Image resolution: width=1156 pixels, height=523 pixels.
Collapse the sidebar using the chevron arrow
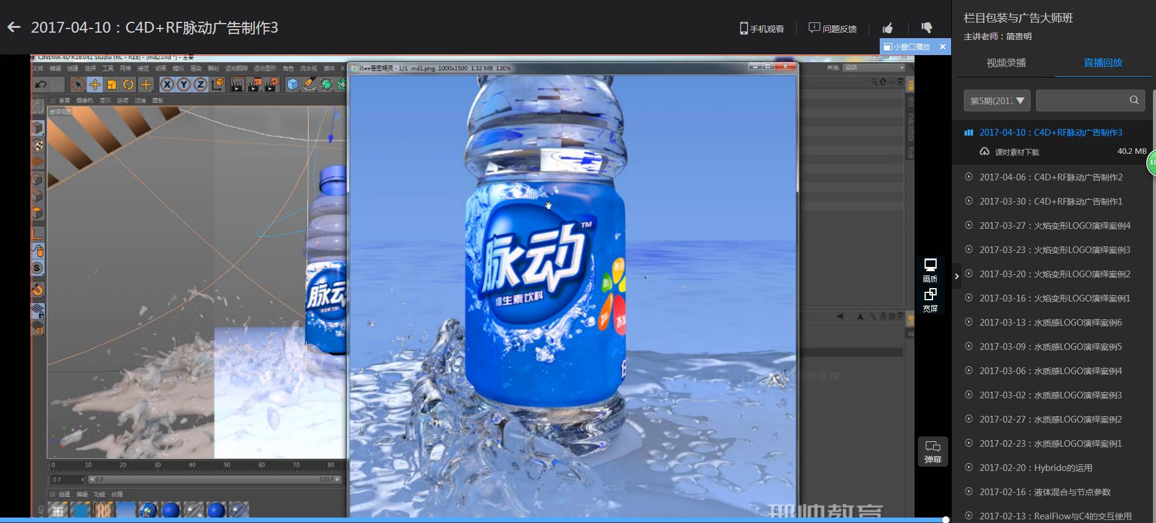coord(957,276)
